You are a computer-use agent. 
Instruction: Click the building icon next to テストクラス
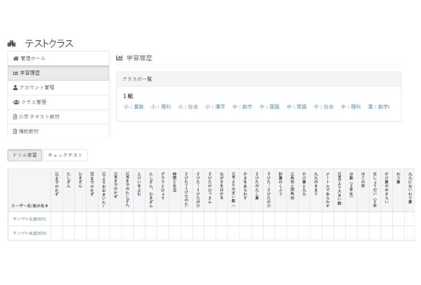(12, 44)
